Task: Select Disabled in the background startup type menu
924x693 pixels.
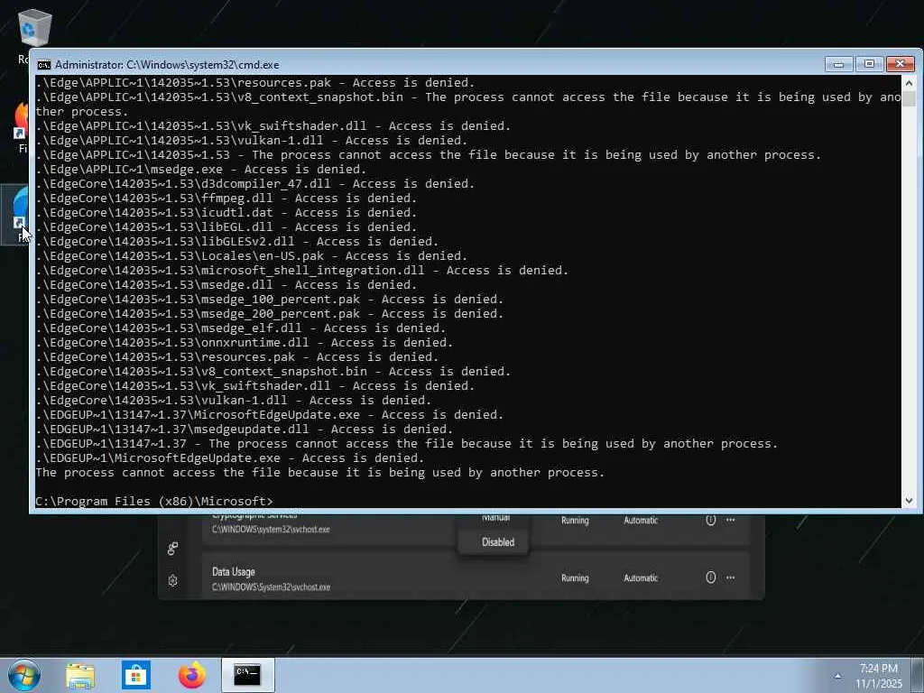Action: pyautogui.click(x=497, y=542)
